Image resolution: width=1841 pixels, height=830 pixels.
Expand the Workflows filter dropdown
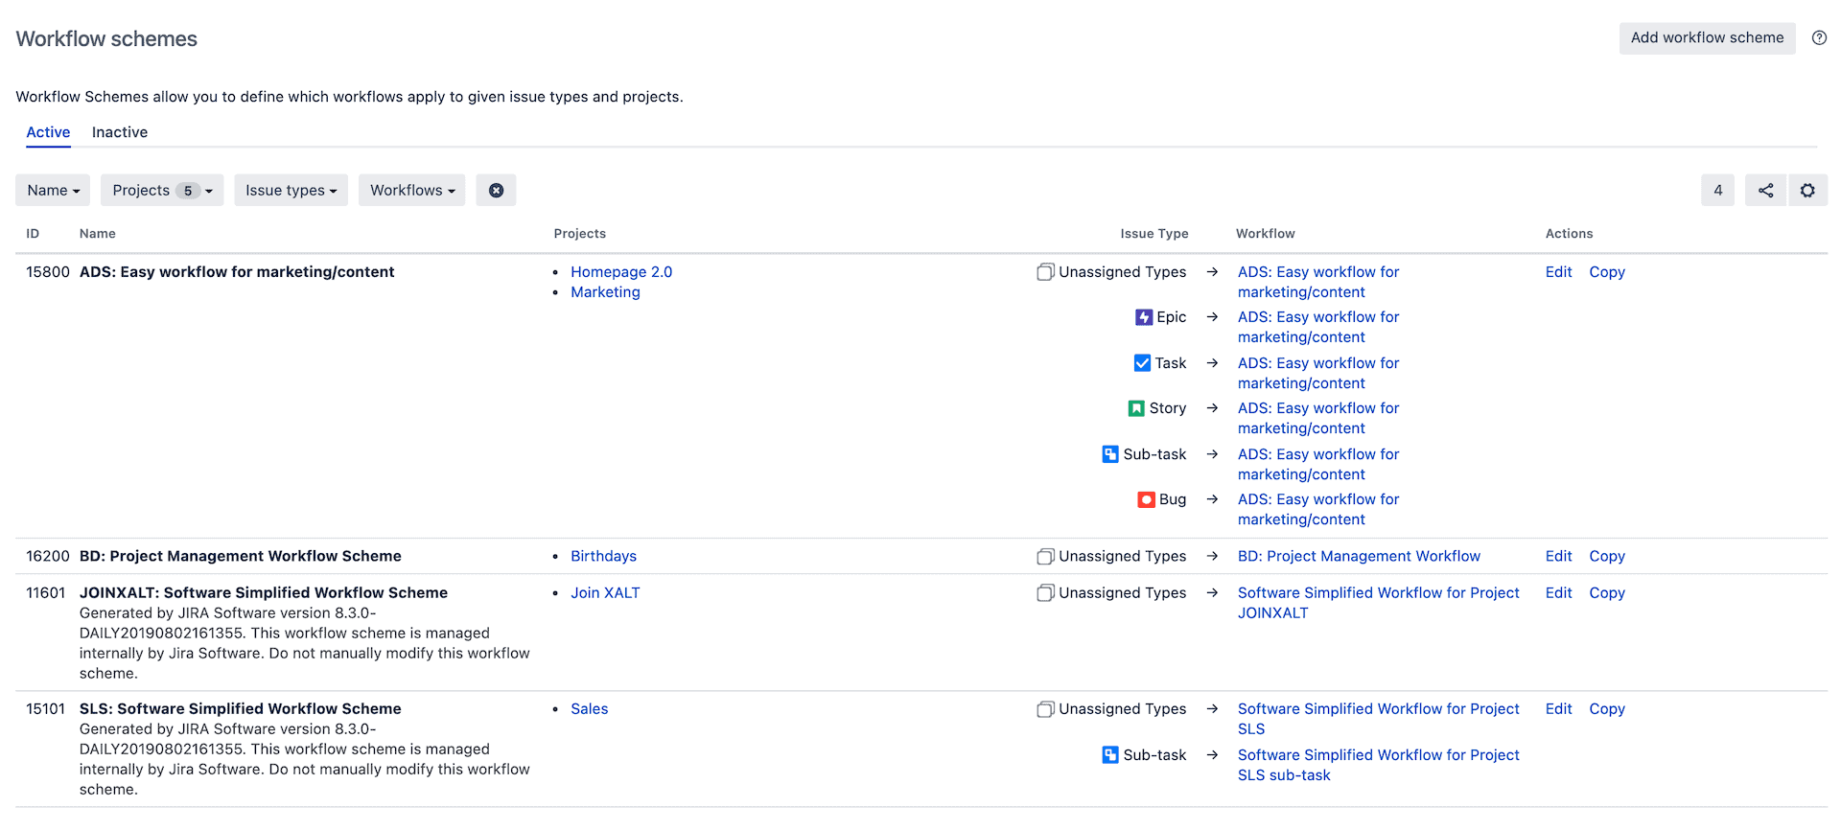pos(412,190)
